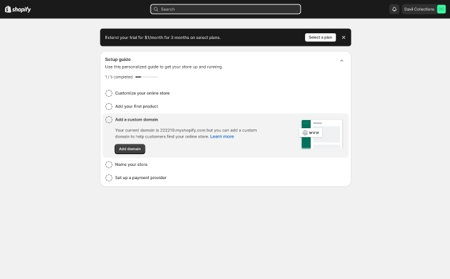The width and height of the screenshot is (450, 279).
Task: Open the Davii Collections account menu
Action: click(x=419, y=9)
